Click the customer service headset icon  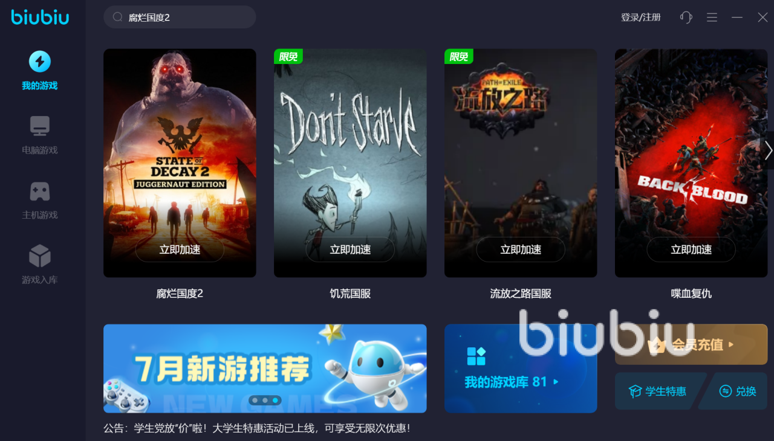(x=686, y=18)
